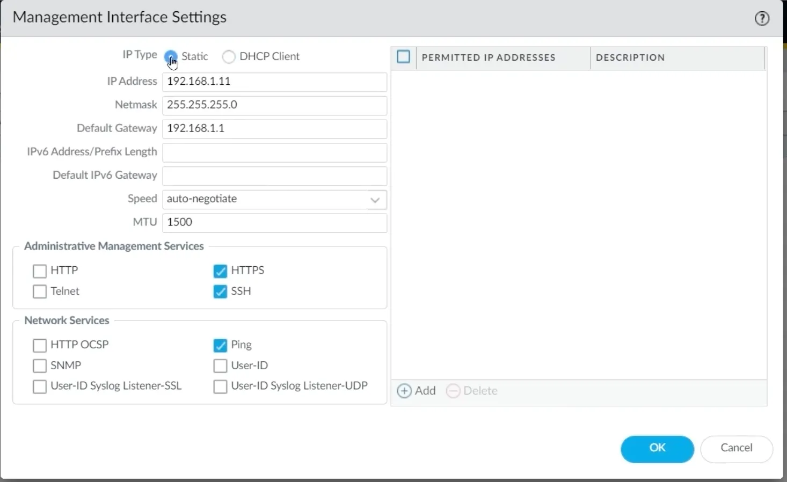The image size is (787, 482).
Task: Click the Delete minus icon
Action: pyautogui.click(x=454, y=391)
